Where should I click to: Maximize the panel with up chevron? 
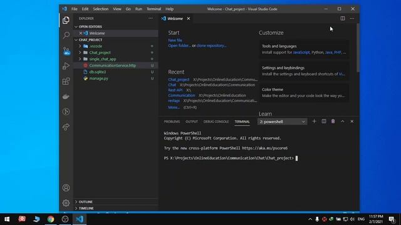coord(343,121)
